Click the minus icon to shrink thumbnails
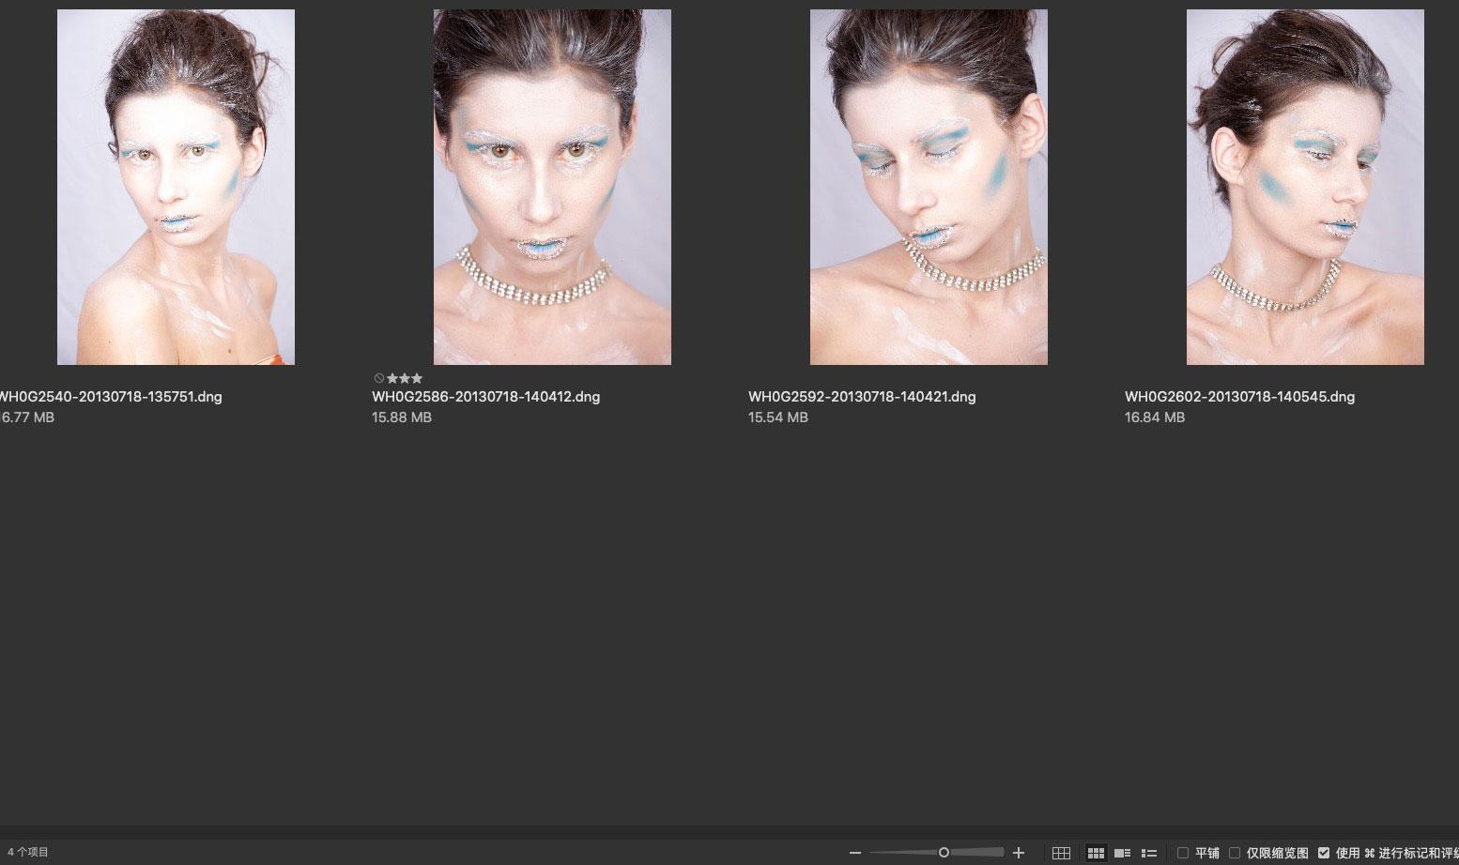 [854, 853]
